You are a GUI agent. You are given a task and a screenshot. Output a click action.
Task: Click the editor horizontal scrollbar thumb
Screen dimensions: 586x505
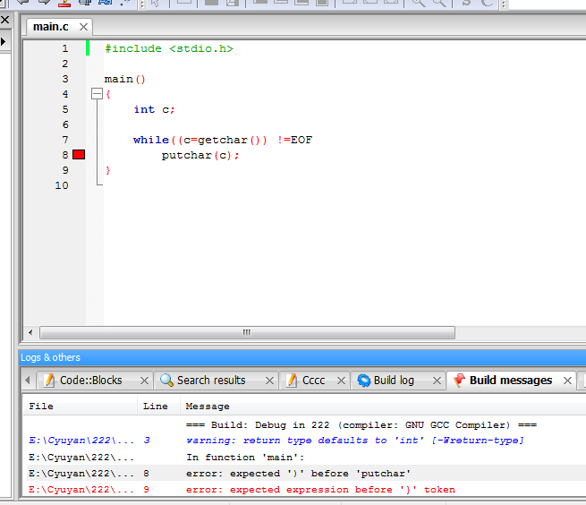(246, 332)
